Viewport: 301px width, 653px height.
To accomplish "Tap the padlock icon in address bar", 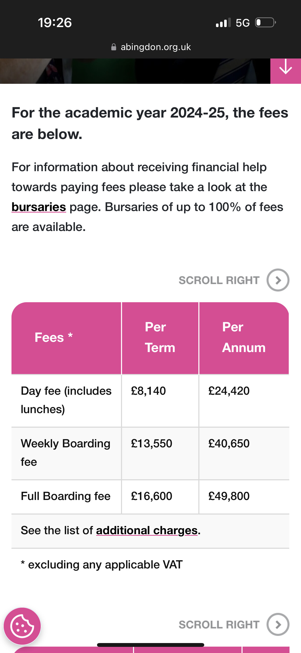I will tap(114, 47).
